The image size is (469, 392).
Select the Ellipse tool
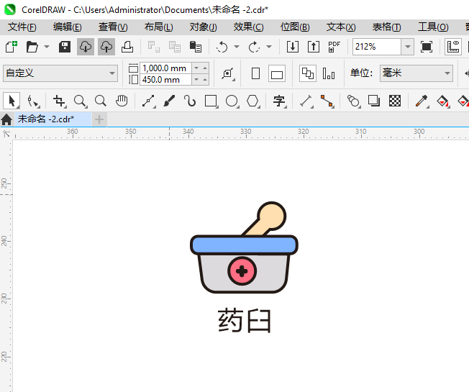(232, 101)
